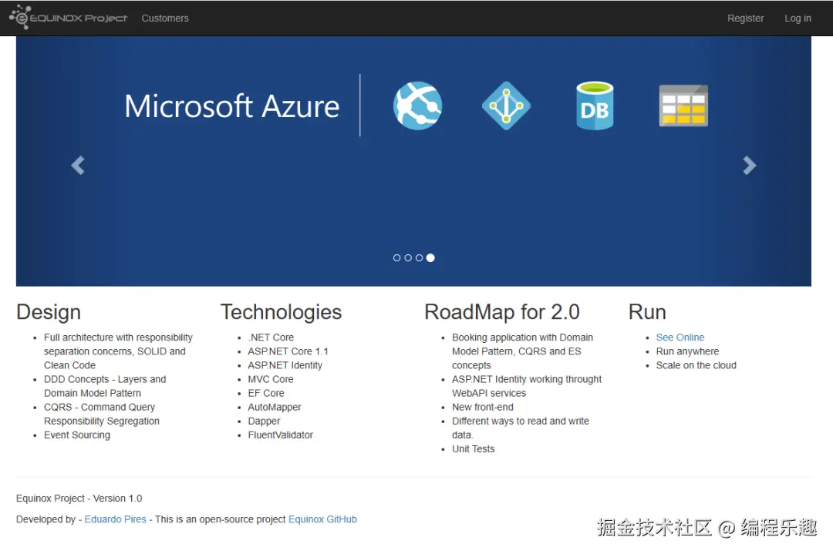Click "DDD Concepts - Layers and" item
Image resolution: width=833 pixels, height=554 pixels.
coord(105,379)
